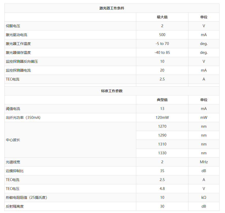The image size is (225, 213).
Task: Click the "-40 to 85" storage temperature value
Action: (x=162, y=53)
